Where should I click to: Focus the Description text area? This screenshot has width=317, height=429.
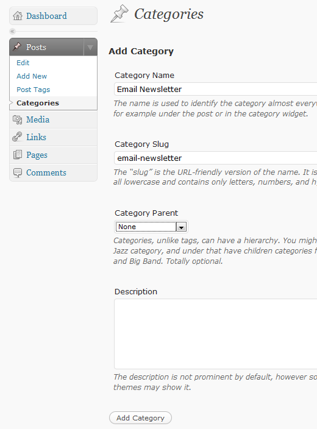[215, 334]
